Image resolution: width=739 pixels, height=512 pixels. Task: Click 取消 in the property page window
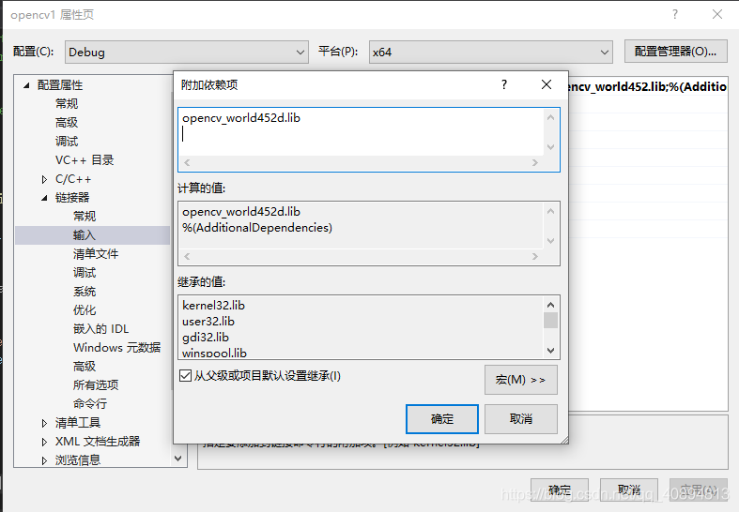point(629,490)
